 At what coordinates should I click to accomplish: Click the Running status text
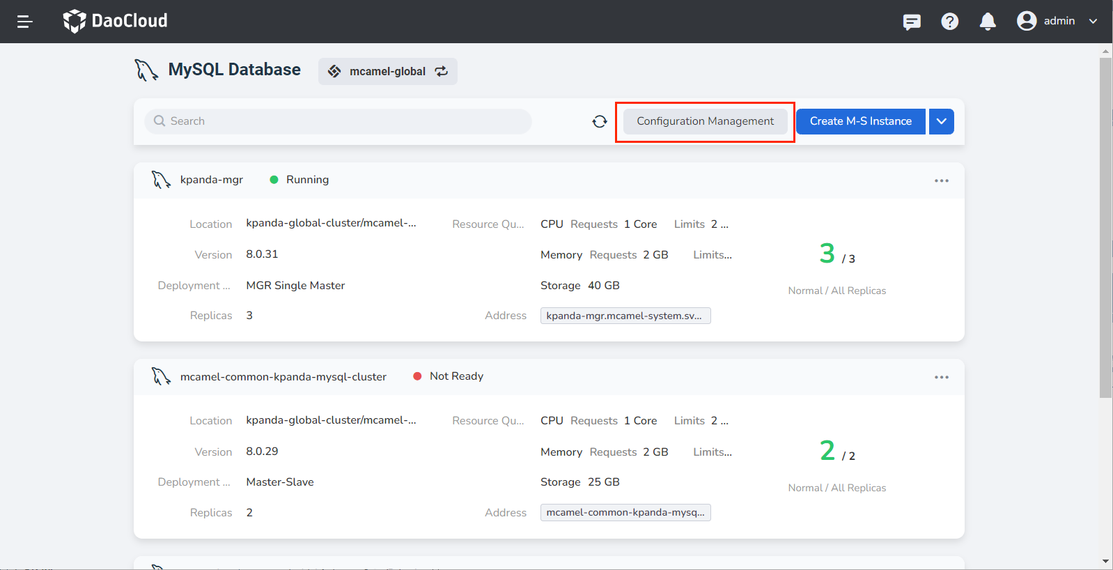click(307, 180)
